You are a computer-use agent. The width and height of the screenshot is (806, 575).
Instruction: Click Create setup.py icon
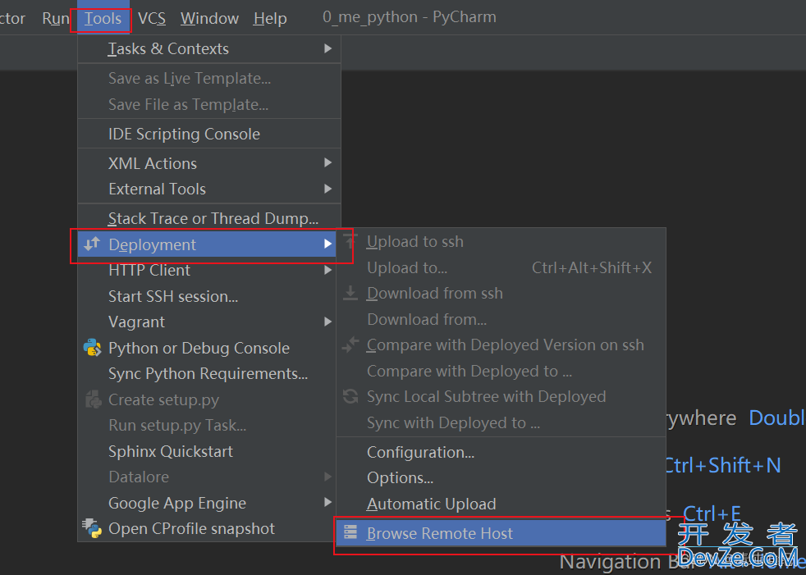click(93, 399)
